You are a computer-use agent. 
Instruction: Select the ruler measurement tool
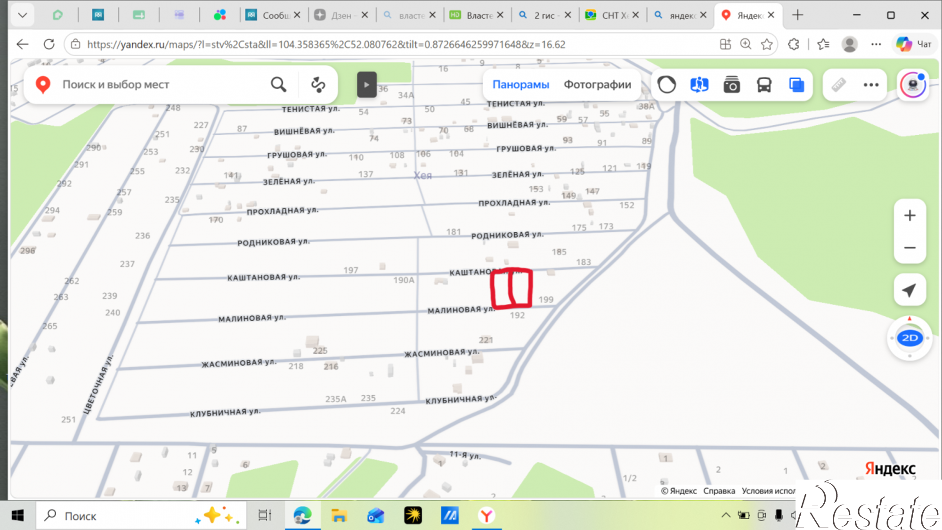[838, 85]
